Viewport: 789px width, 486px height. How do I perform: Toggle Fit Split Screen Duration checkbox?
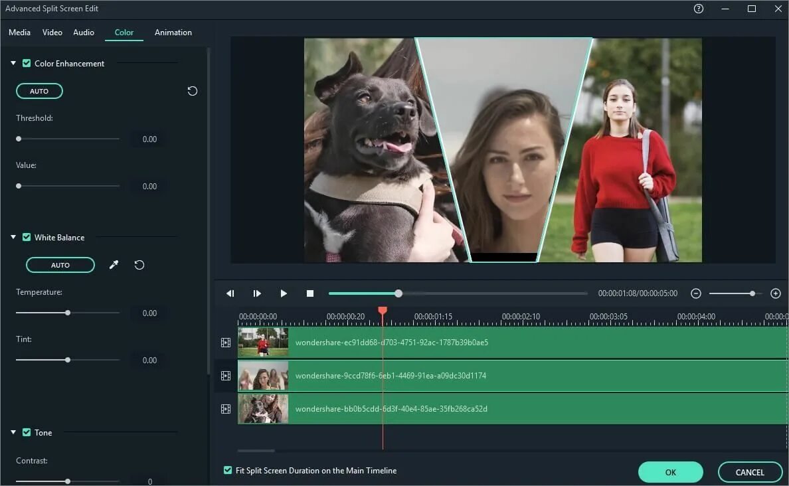click(x=228, y=470)
